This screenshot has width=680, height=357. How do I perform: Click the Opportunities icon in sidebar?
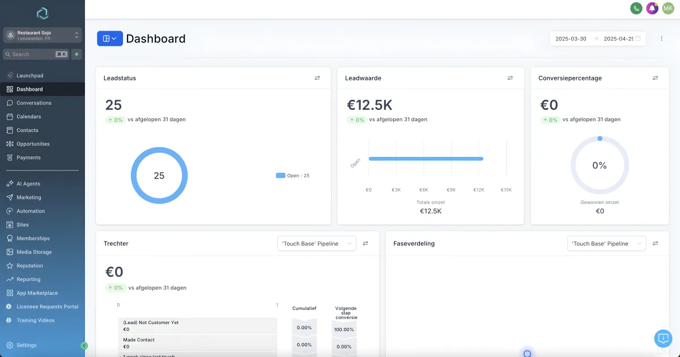click(x=10, y=143)
